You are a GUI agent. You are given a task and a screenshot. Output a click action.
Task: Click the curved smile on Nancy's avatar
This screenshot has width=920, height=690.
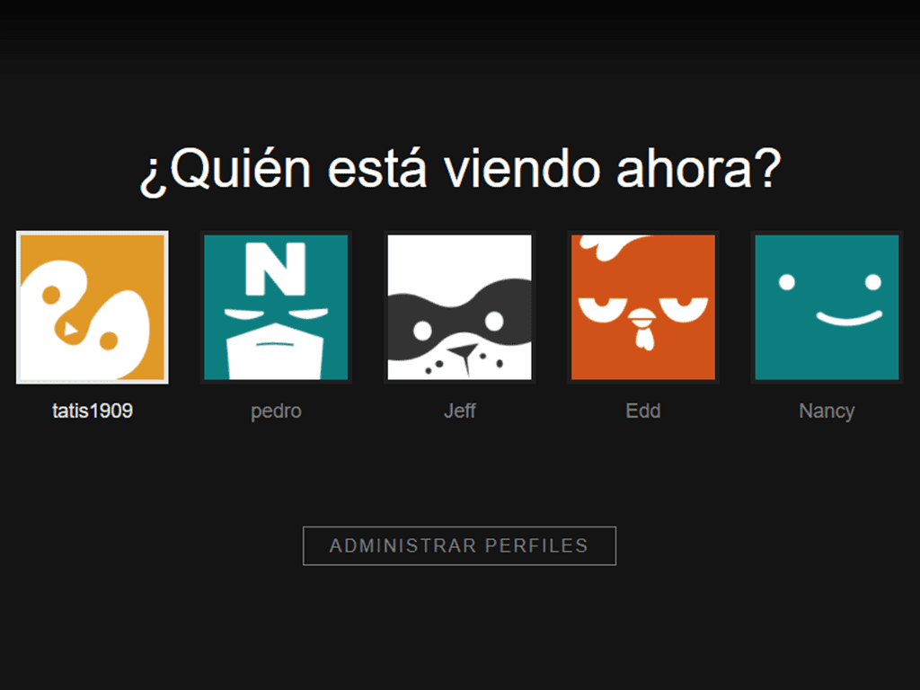pyautogui.click(x=849, y=318)
